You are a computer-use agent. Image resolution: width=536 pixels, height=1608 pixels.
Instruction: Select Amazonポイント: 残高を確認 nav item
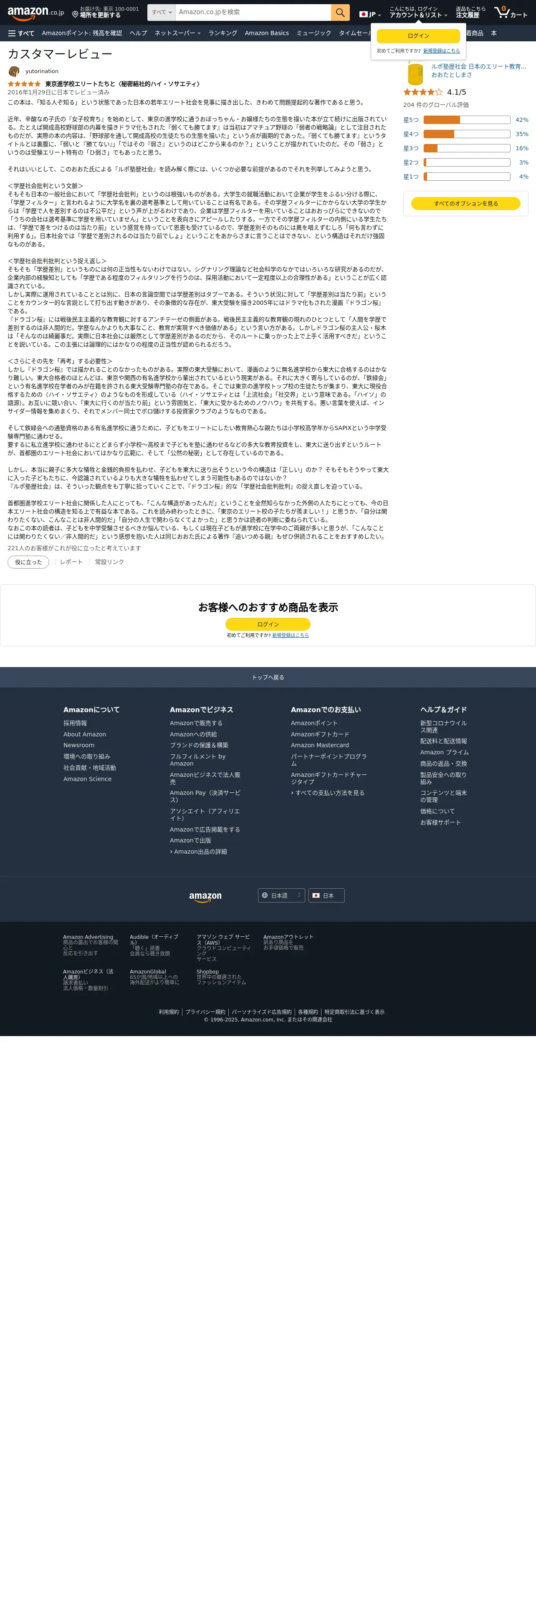[82, 33]
